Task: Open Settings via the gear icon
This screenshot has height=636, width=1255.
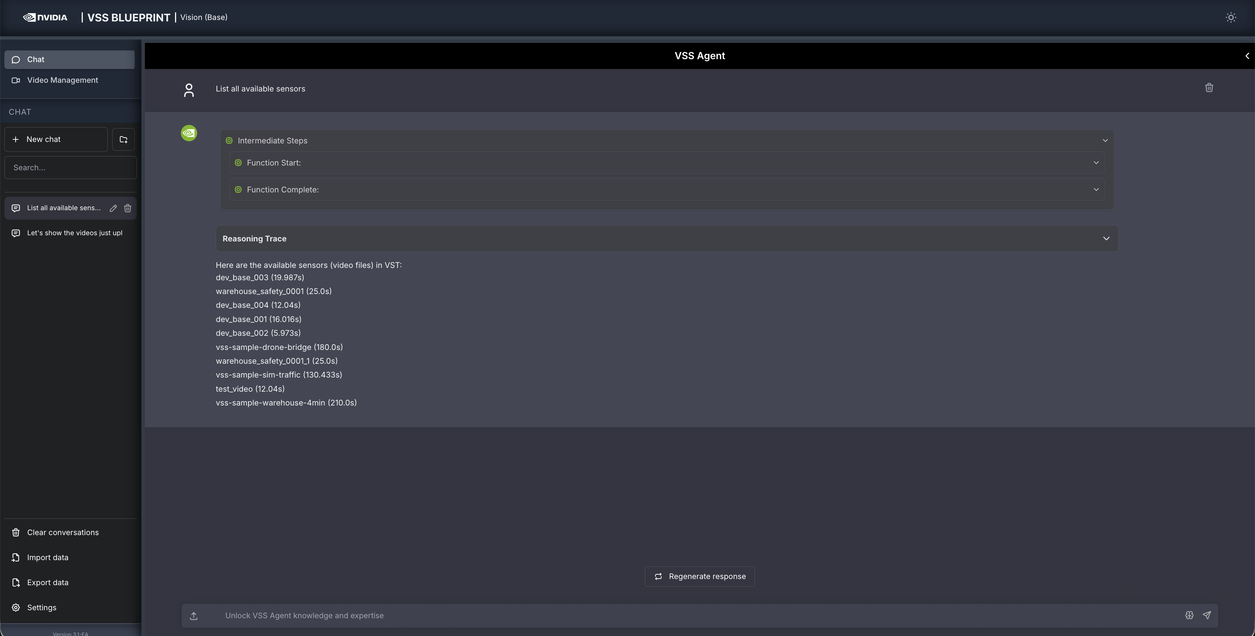Action: [x=16, y=607]
